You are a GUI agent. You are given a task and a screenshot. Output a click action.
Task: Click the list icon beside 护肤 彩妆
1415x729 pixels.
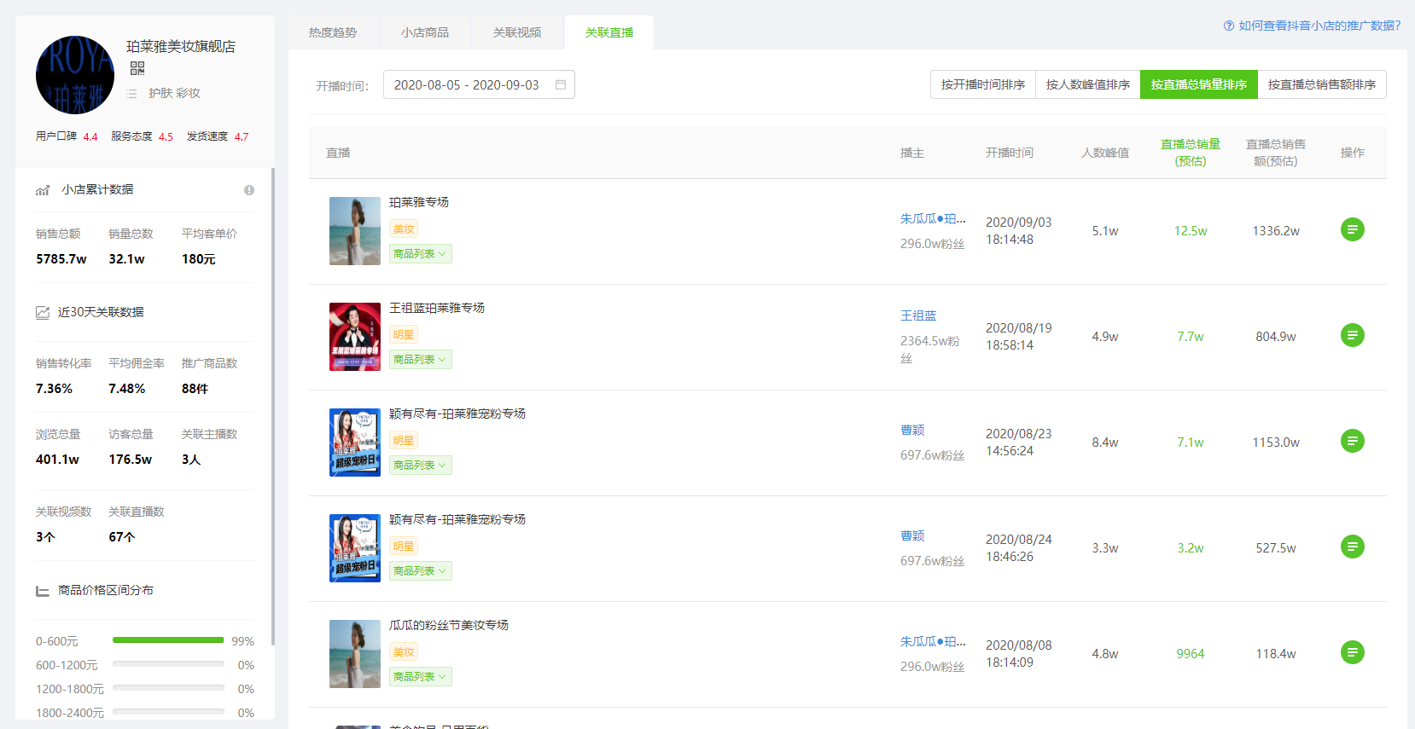click(131, 94)
